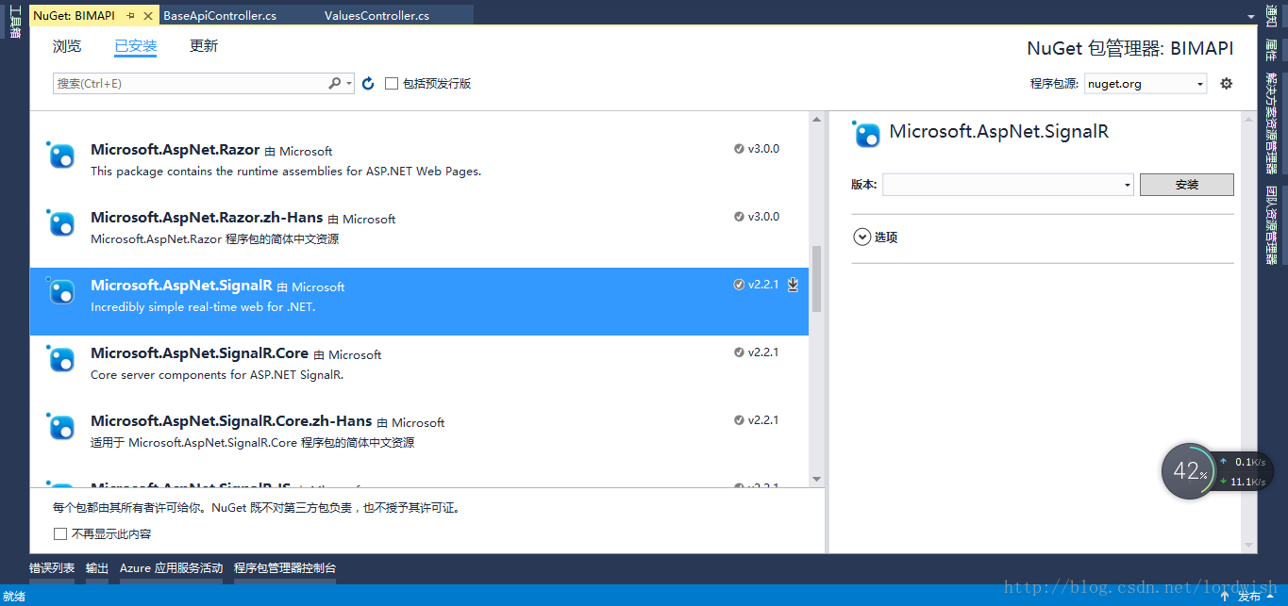This screenshot has height=606, width=1288.
Task: Switch to the Browse (浏览) tab
Action: pyautogui.click(x=67, y=46)
